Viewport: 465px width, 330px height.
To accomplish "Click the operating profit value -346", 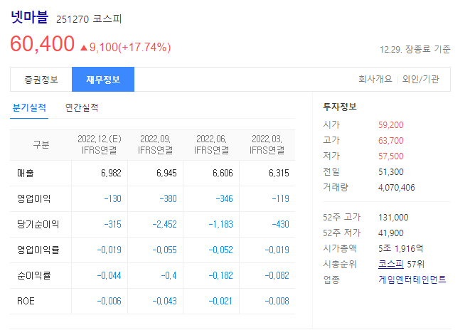I will pos(224,198).
